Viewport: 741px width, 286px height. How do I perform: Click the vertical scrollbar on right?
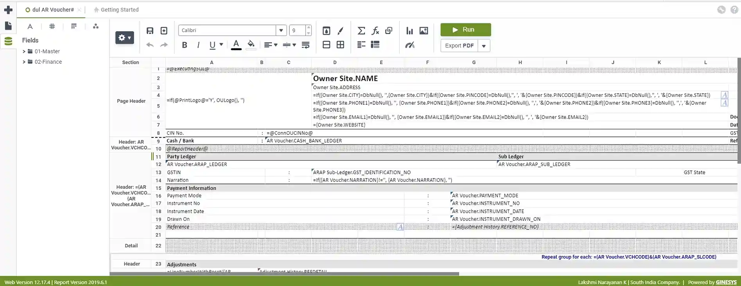coord(739,111)
